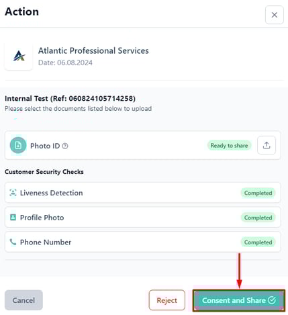Screen dimensions: 288x315
Task: Click the Liveness Detection Completed badge
Action: tap(258, 193)
